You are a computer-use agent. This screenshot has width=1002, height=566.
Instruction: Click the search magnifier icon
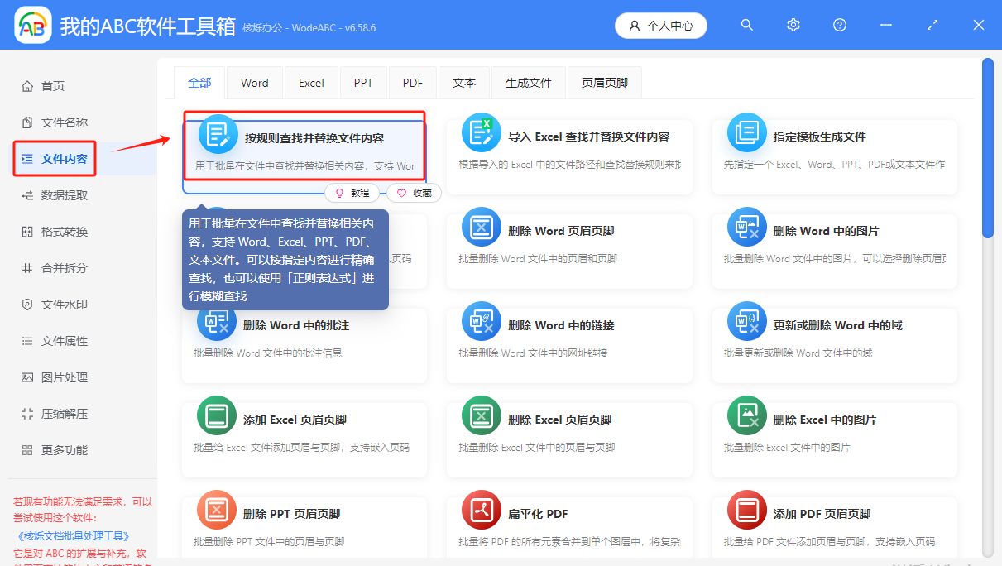pos(746,25)
